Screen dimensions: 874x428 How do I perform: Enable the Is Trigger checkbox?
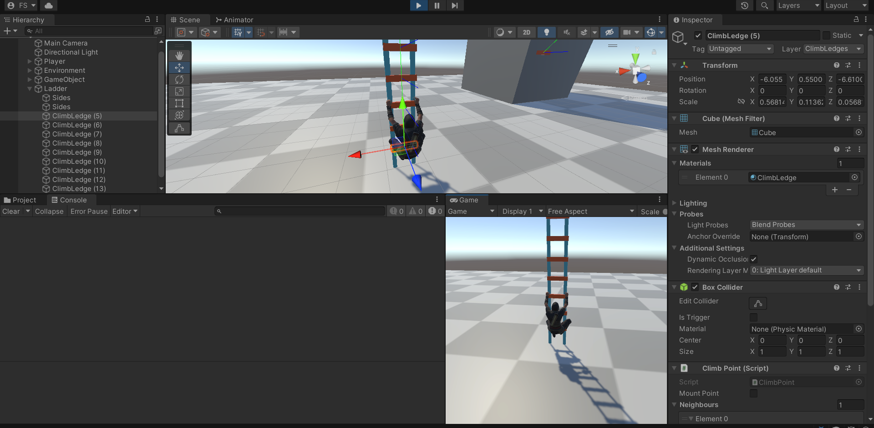[754, 317]
